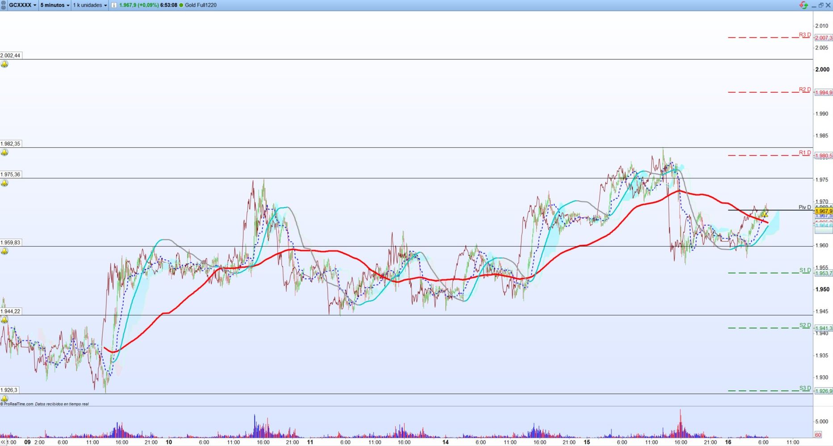Select the 1.944,22 horizontal line label
833x446 pixels.
click(11, 311)
